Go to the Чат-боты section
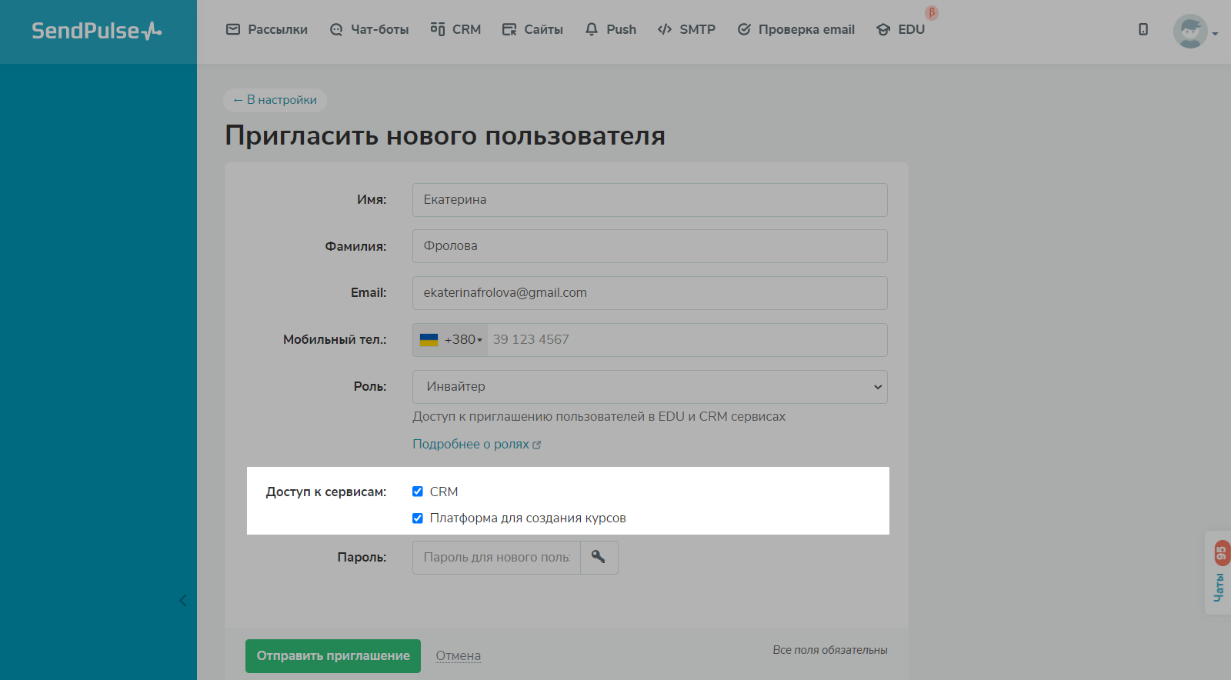This screenshot has height=680, width=1231. tap(369, 29)
